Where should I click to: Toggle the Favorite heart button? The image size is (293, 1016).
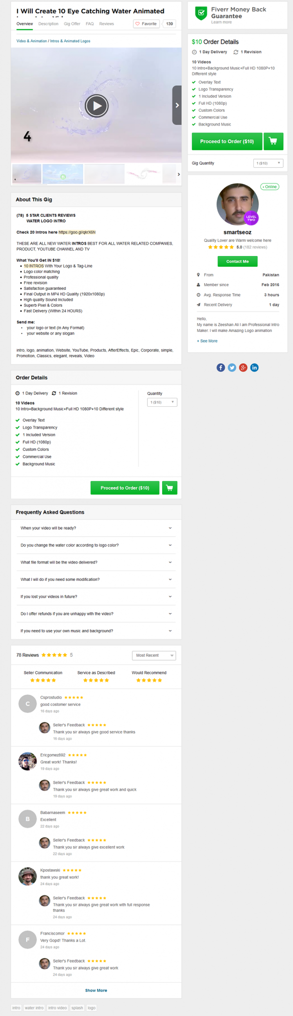(x=146, y=24)
